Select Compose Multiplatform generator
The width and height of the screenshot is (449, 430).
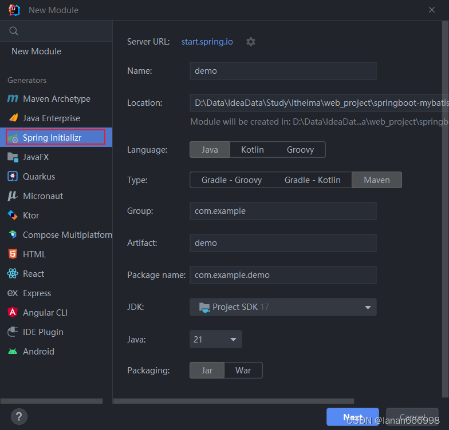56,234
